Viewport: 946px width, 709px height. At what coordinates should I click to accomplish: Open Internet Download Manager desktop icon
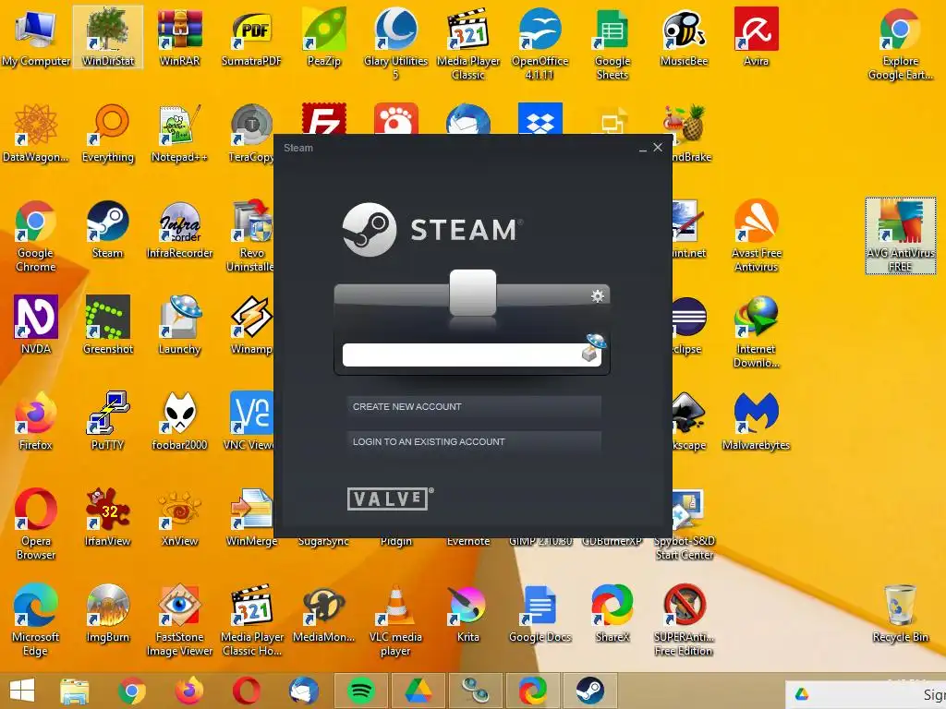tap(756, 331)
